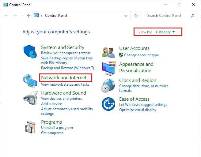201x157 pixels.
Task: Open Clock and Region category
Action: pos(138,80)
